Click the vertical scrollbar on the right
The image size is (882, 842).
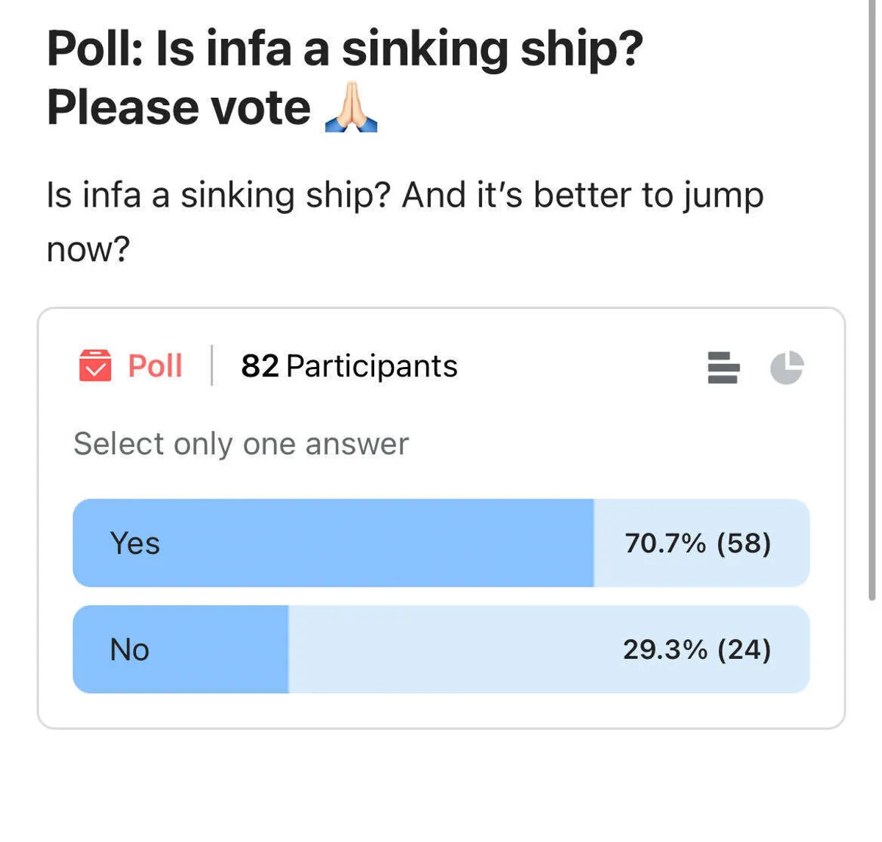[872, 294]
